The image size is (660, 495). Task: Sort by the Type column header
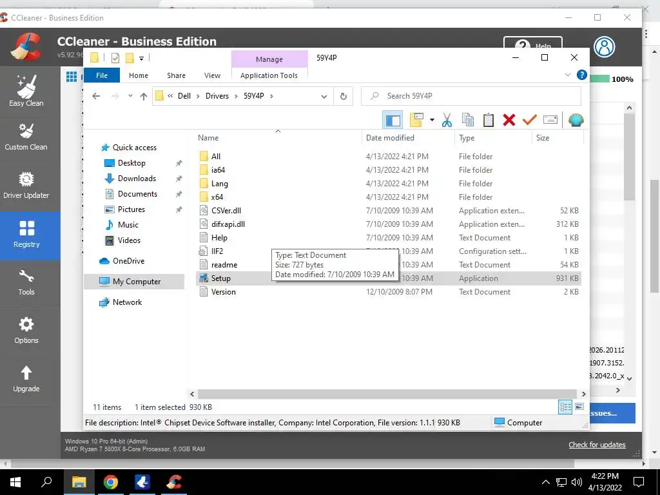(x=493, y=138)
